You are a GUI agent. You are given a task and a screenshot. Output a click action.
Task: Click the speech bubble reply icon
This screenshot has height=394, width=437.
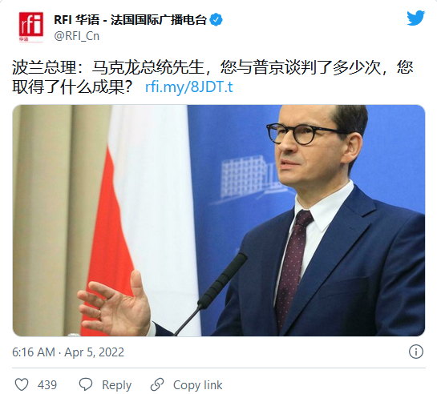coord(86,384)
